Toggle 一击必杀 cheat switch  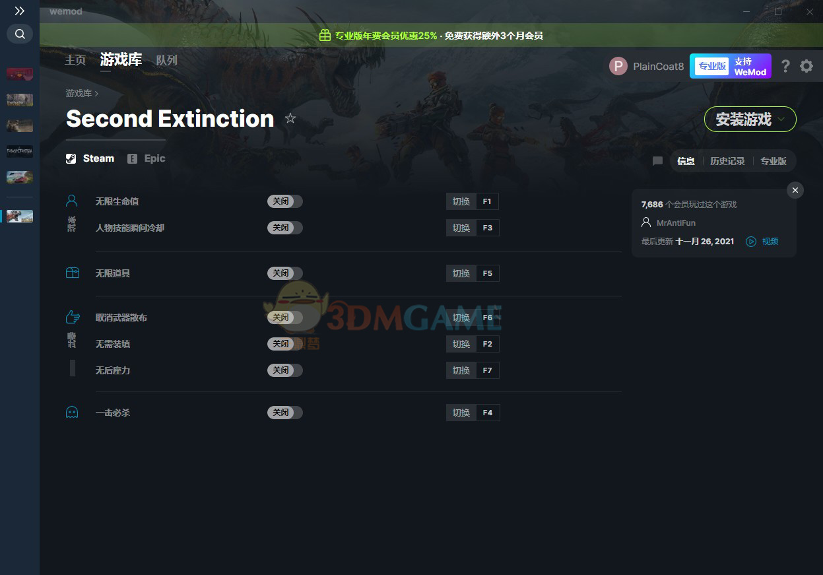(285, 413)
